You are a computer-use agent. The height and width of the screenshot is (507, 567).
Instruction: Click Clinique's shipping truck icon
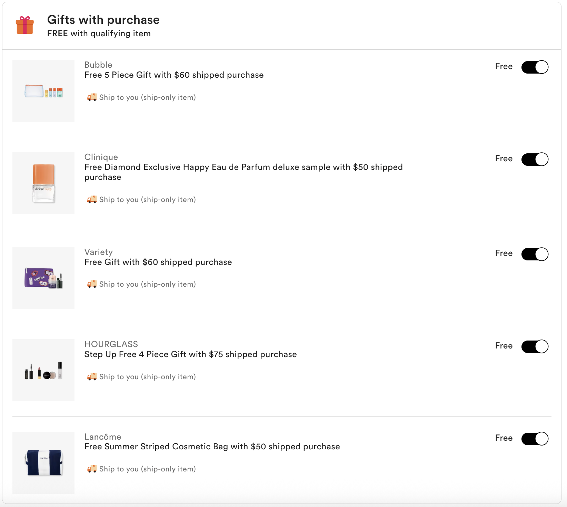click(92, 200)
